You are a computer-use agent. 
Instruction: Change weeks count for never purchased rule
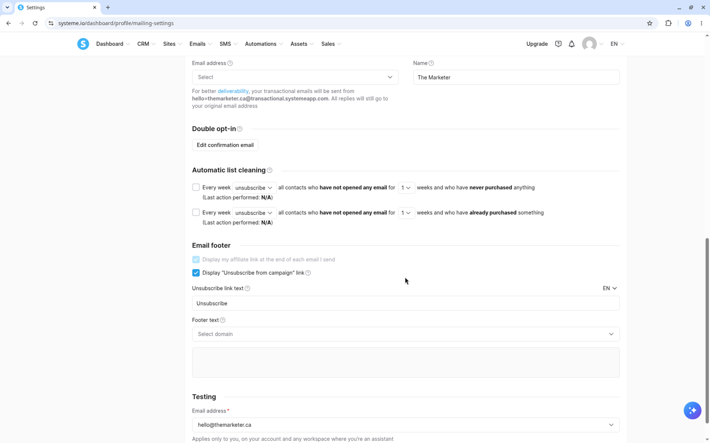(406, 188)
